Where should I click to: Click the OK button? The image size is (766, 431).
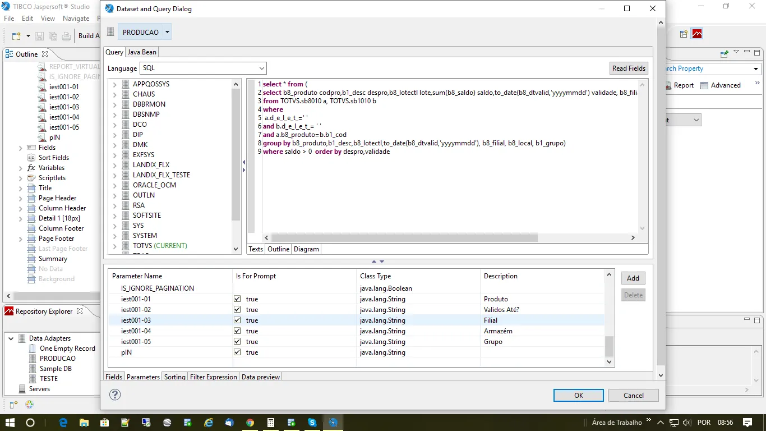(x=578, y=395)
